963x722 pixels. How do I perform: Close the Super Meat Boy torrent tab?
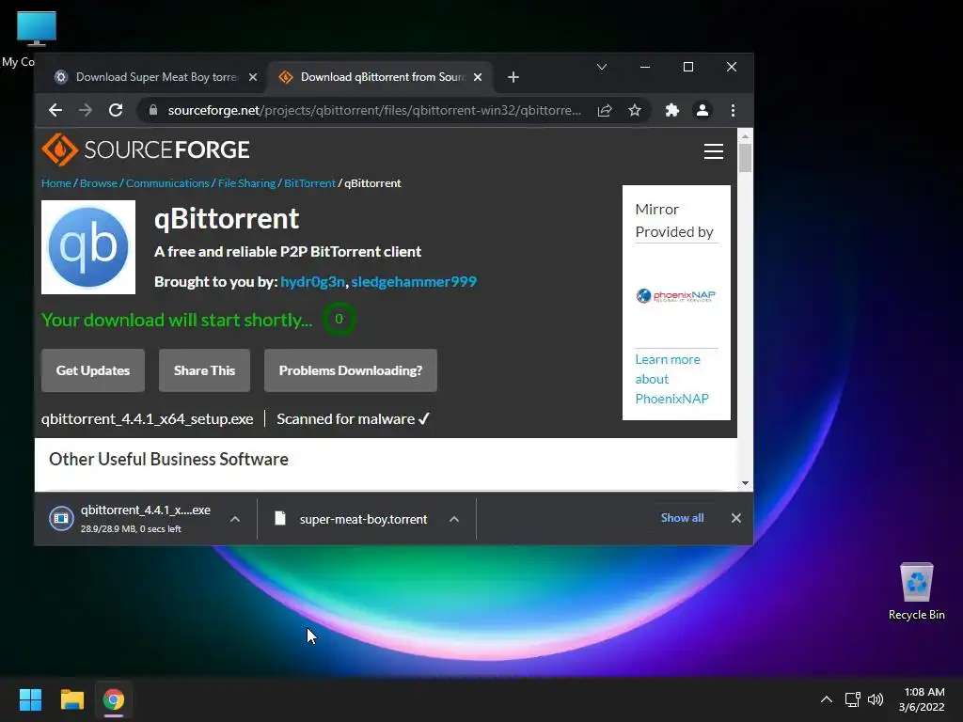click(252, 77)
